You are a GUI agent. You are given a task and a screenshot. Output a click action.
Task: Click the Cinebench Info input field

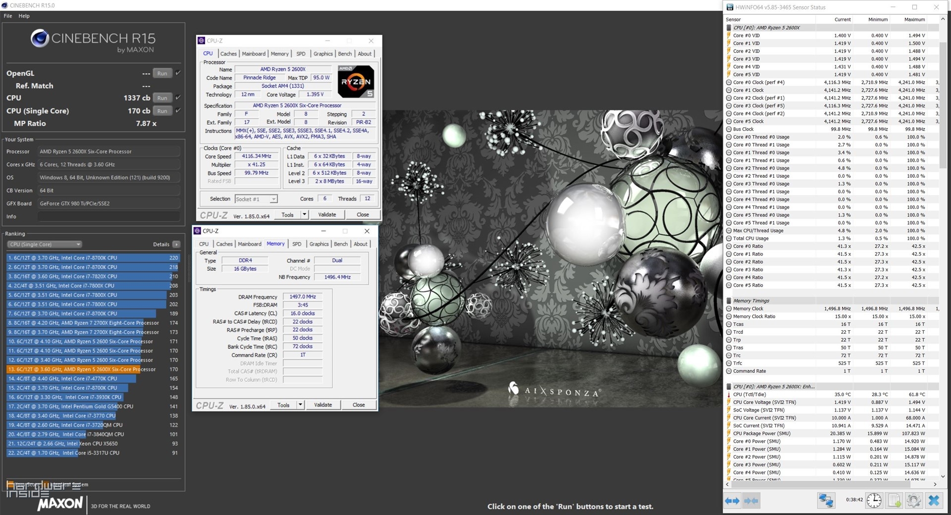click(x=109, y=216)
